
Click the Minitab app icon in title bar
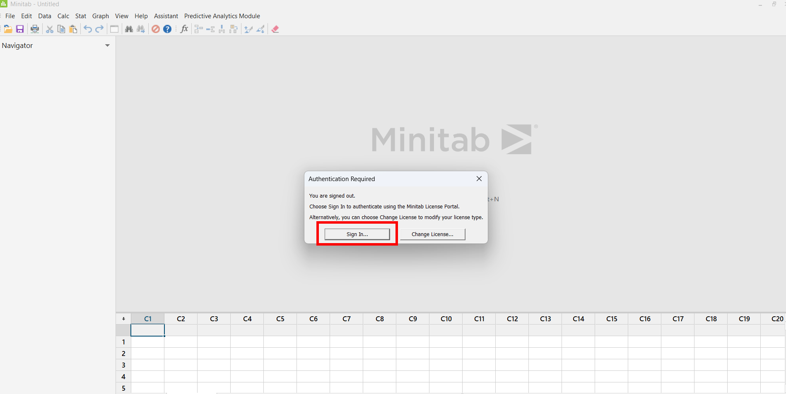click(4, 4)
